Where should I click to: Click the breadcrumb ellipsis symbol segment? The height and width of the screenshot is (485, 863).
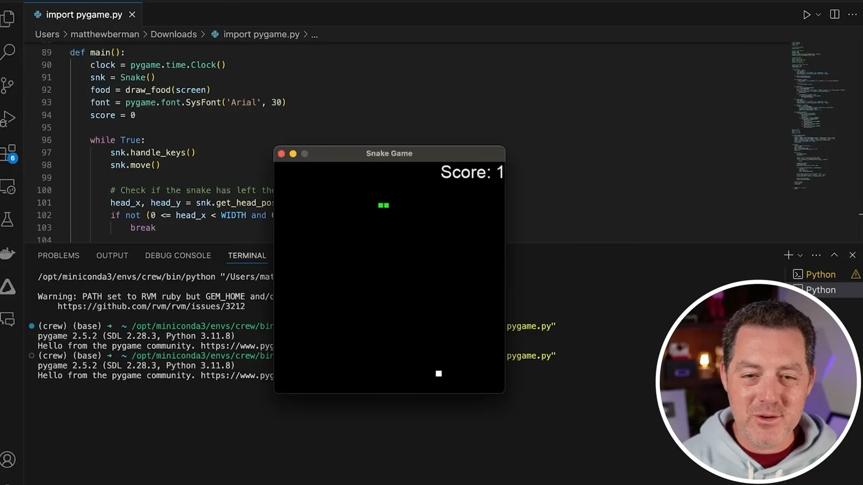314,34
